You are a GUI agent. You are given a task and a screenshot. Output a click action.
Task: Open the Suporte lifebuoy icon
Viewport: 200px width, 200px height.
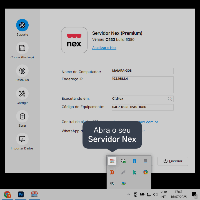(22, 25)
